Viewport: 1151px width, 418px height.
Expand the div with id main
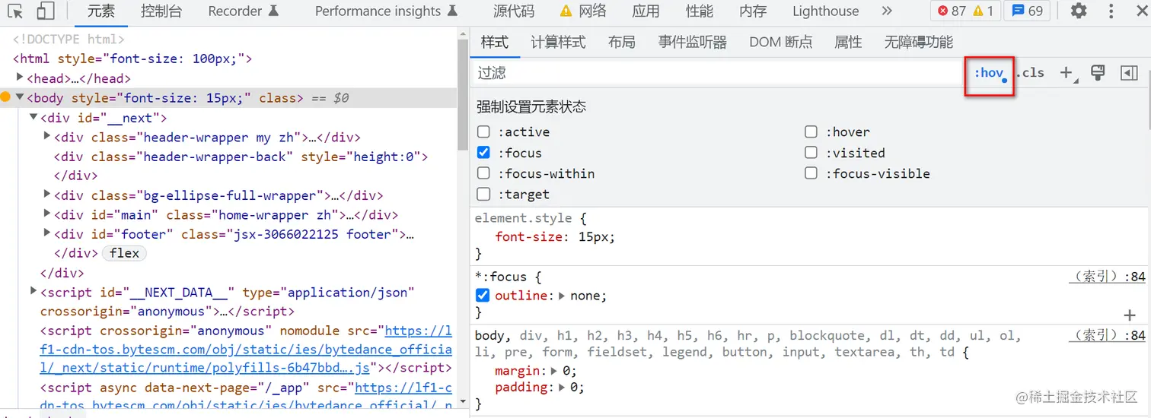48,215
